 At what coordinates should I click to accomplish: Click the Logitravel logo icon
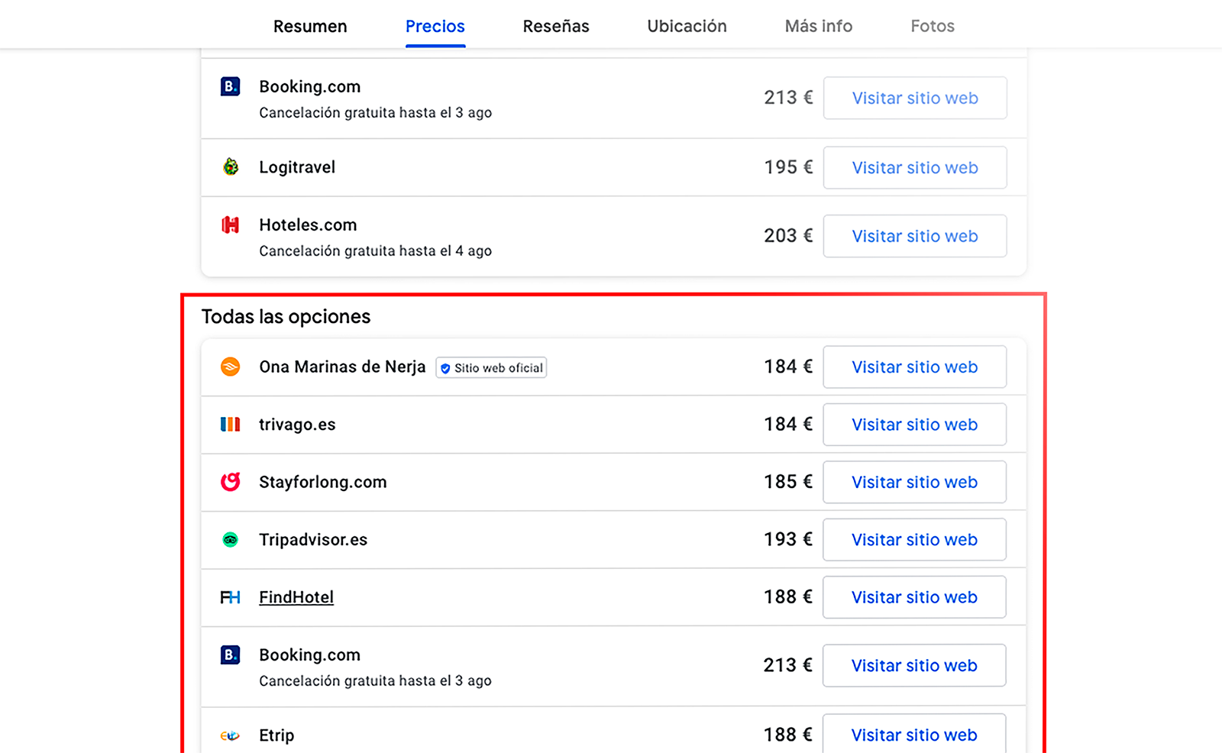[230, 166]
